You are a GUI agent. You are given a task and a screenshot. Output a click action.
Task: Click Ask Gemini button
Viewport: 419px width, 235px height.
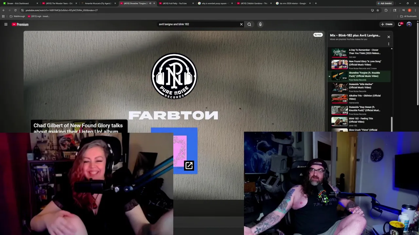tap(384, 3)
